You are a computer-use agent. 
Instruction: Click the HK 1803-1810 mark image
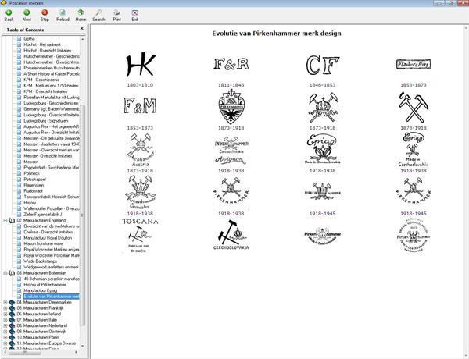click(x=140, y=65)
